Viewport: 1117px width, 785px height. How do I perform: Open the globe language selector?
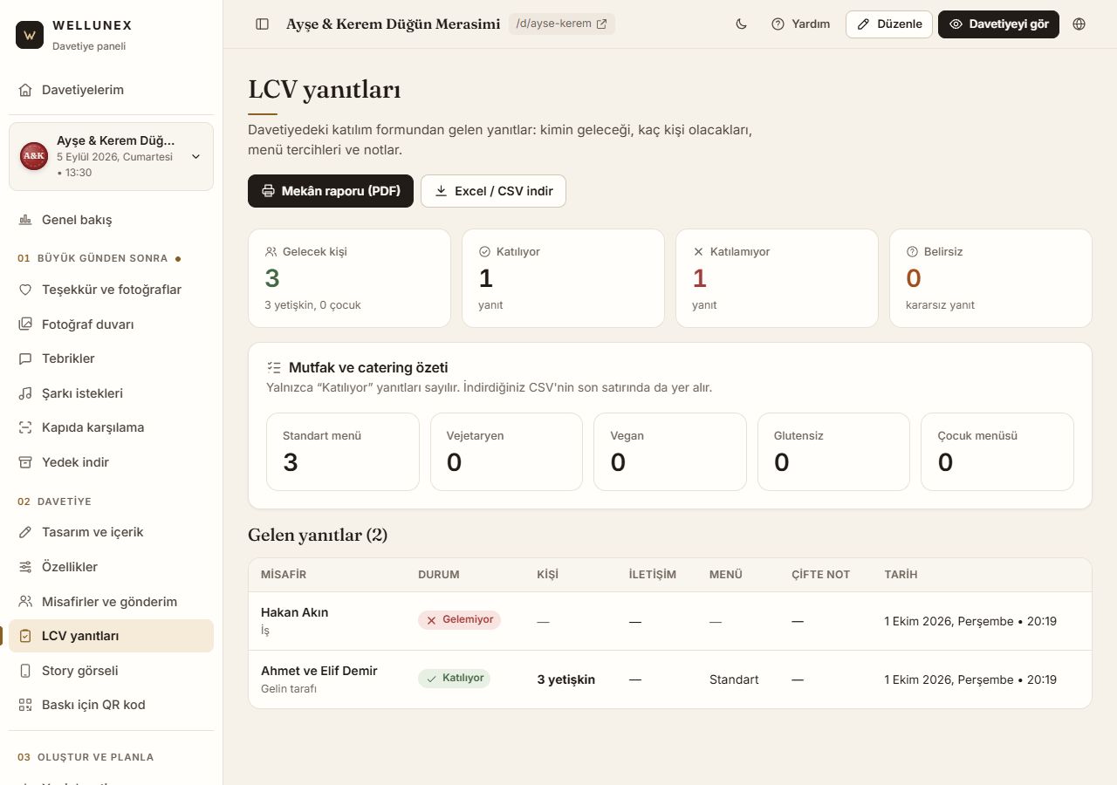coord(1079,24)
